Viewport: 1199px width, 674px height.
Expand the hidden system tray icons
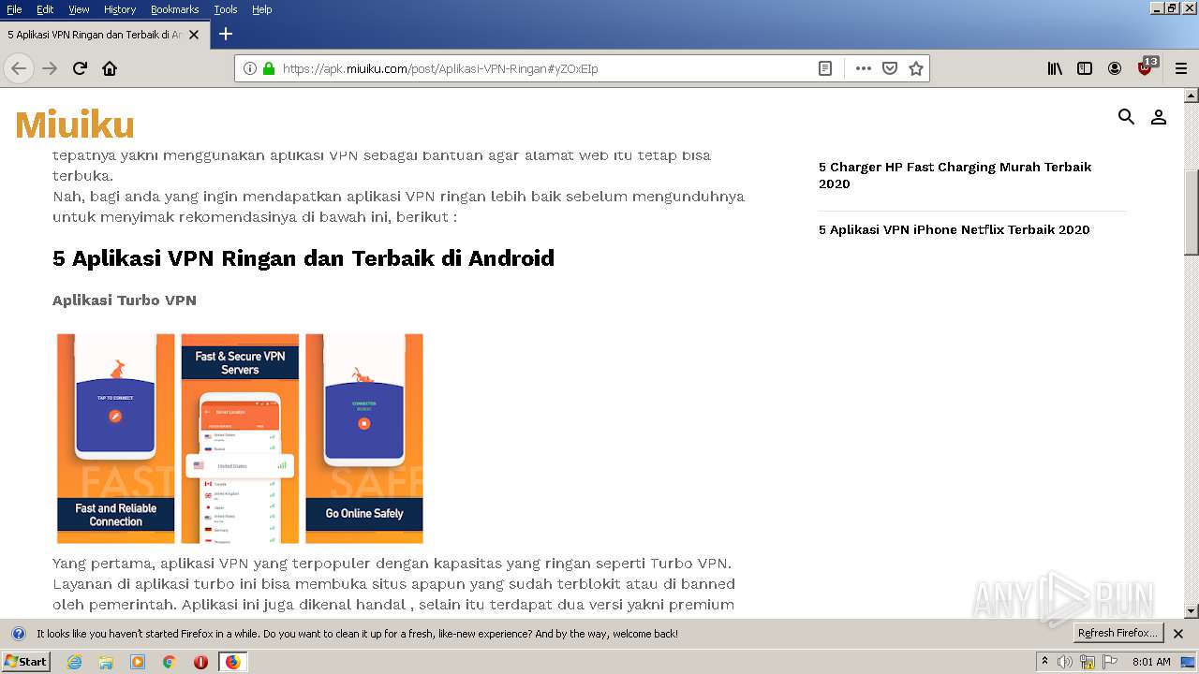click(1044, 662)
